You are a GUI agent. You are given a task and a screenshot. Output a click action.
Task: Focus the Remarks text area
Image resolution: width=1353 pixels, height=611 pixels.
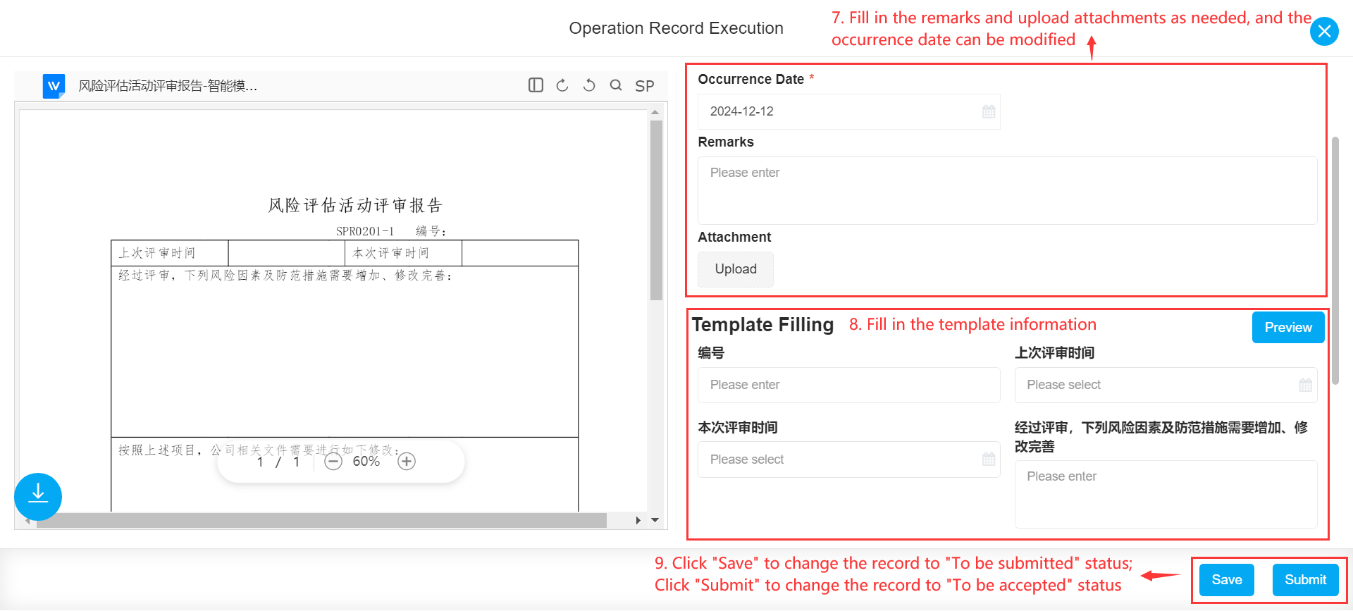(x=1007, y=190)
